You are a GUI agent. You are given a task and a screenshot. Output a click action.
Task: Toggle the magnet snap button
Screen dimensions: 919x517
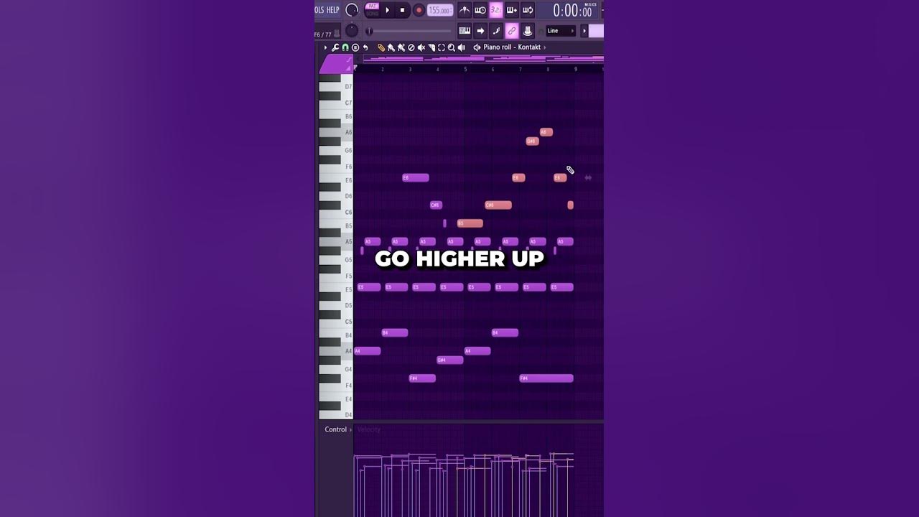(345, 47)
